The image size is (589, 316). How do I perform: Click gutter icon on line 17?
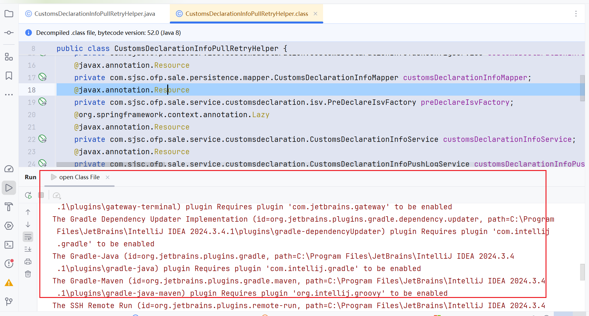tap(43, 77)
